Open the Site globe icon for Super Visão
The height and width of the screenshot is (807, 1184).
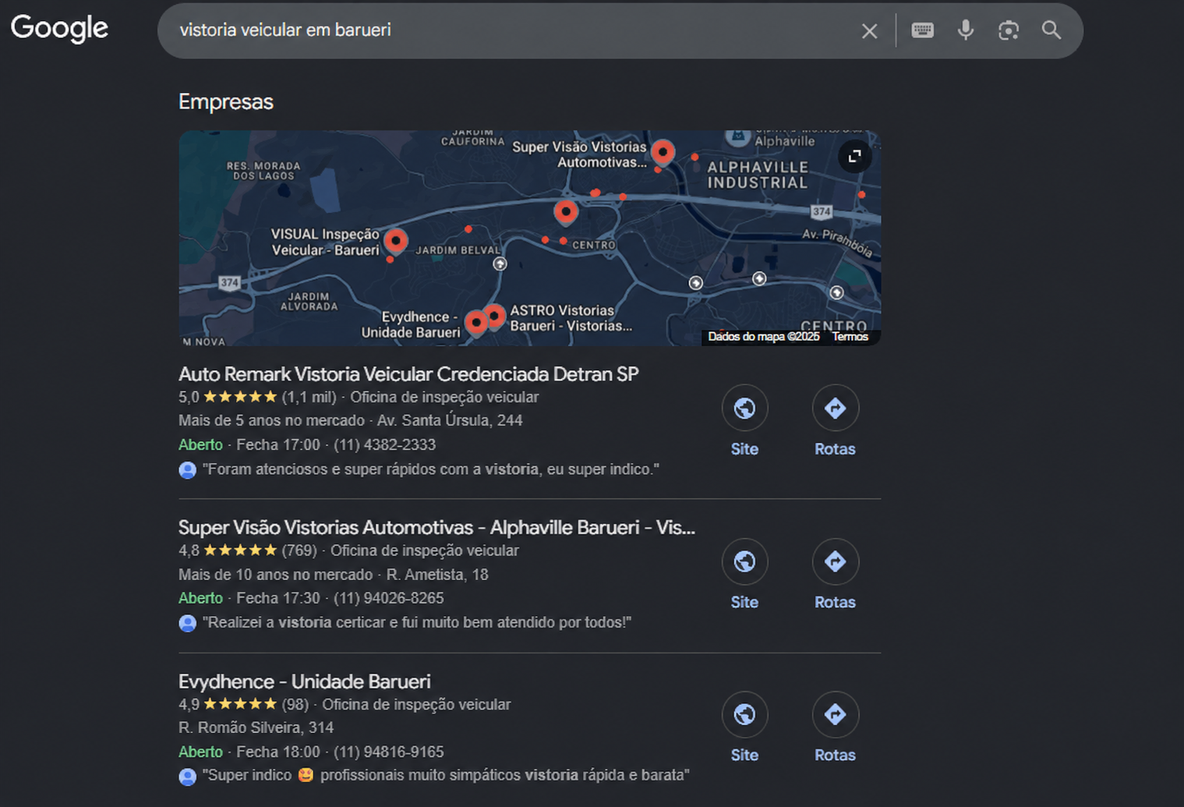pyautogui.click(x=744, y=561)
